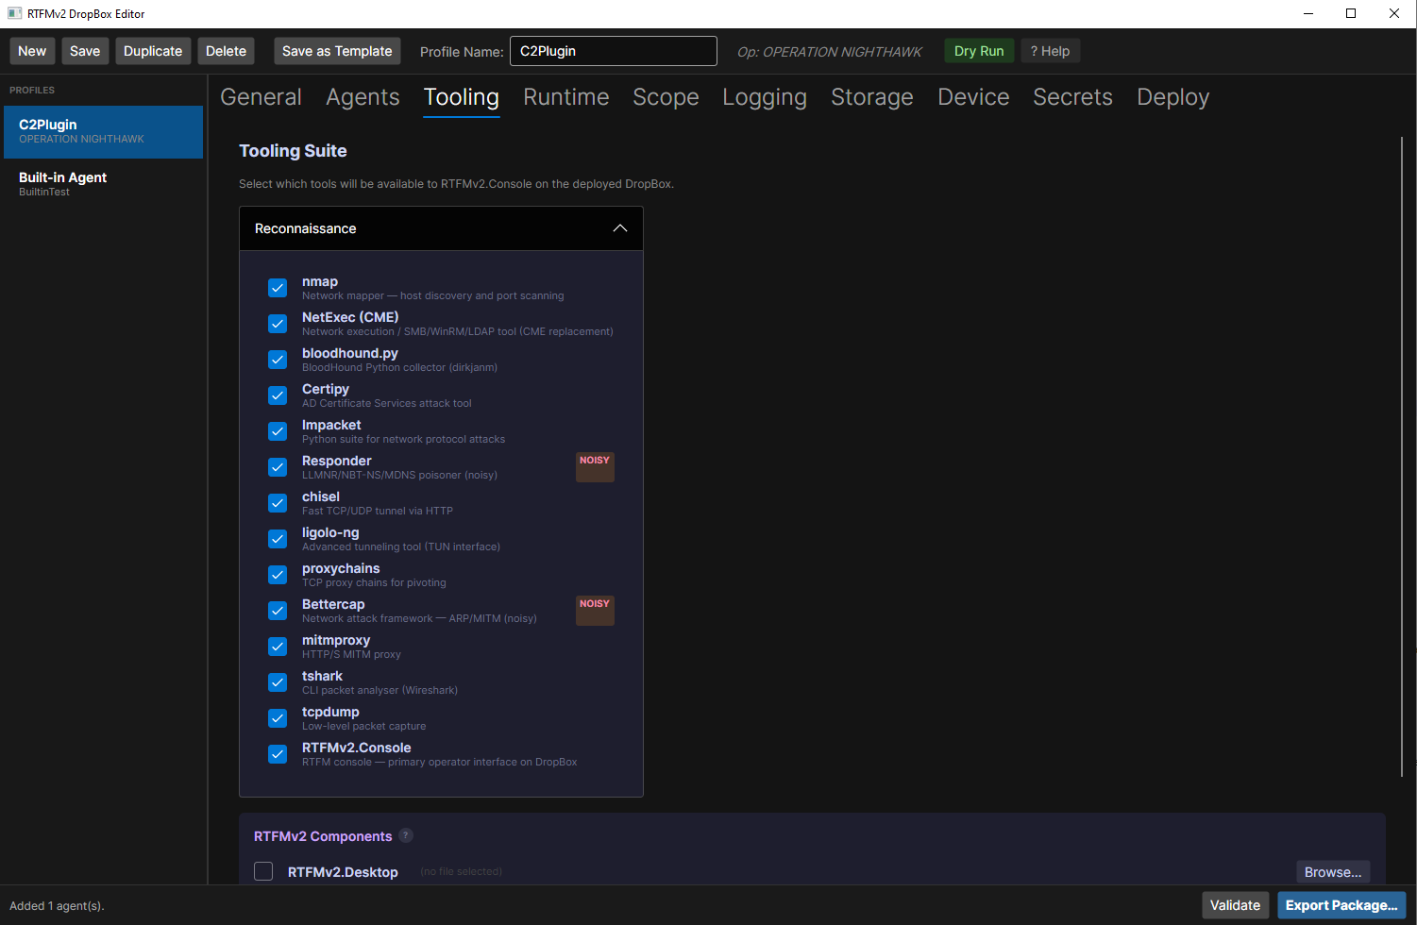Click the NOISY badge on Responder
Screen dimensions: 1417x925
pyautogui.click(x=595, y=466)
